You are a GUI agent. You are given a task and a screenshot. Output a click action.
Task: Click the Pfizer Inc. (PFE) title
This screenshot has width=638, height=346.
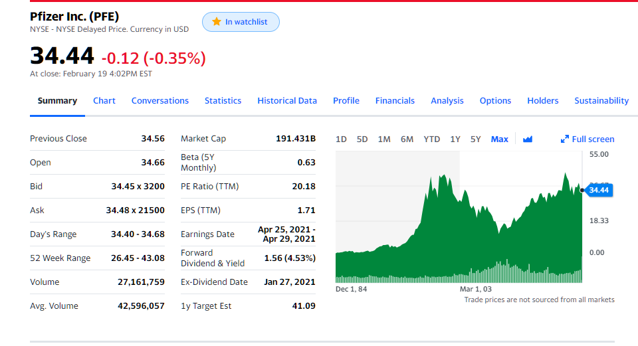(74, 16)
